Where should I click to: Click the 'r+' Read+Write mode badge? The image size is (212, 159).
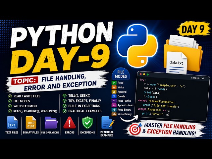[114, 101]
